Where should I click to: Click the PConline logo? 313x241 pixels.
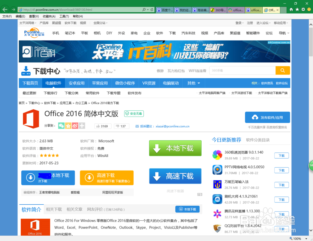pyautogui.click(x=34, y=33)
